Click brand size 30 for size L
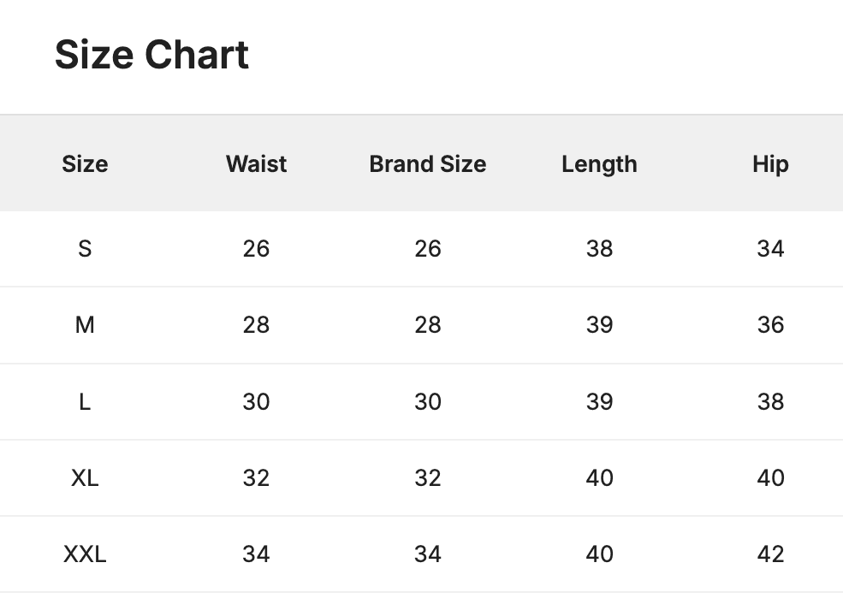The width and height of the screenshot is (843, 616). tap(427, 401)
